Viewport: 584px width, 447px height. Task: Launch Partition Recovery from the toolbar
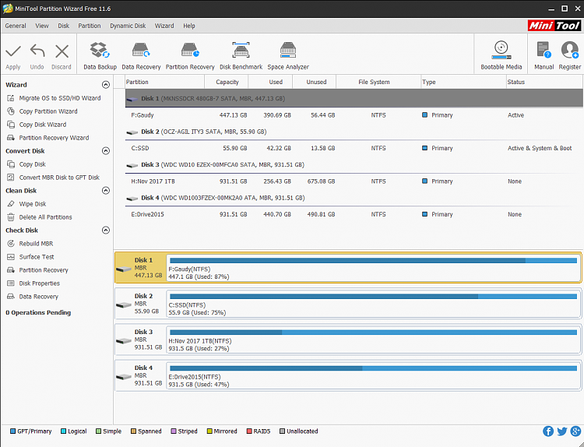point(190,55)
